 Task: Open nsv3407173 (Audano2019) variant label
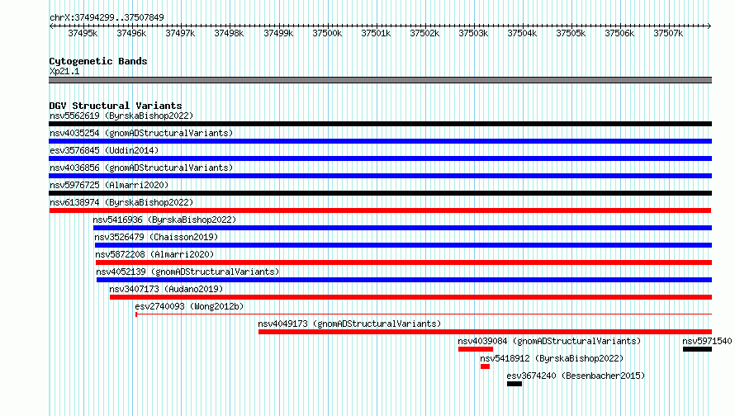click(x=166, y=289)
